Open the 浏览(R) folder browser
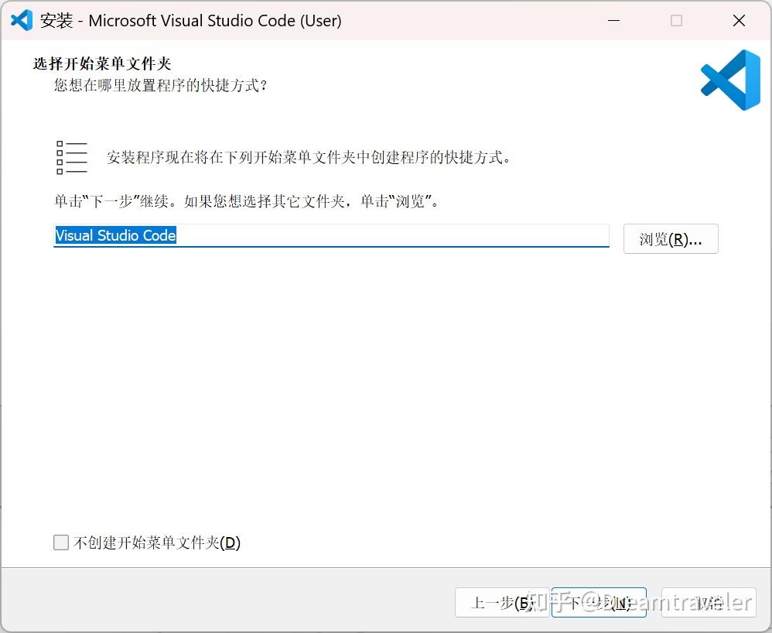The height and width of the screenshot is (633, 772). click(x=670, y=238)
